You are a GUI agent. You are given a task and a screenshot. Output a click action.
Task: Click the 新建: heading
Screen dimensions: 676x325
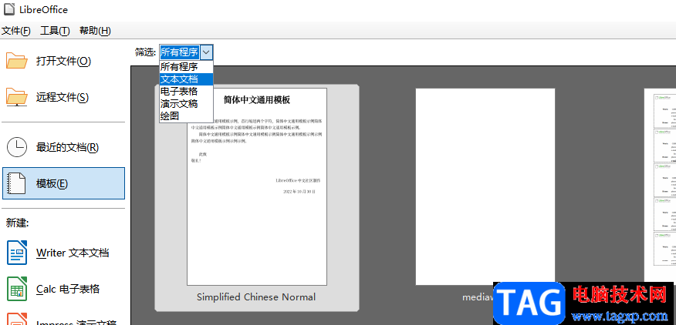click(17, 223)
